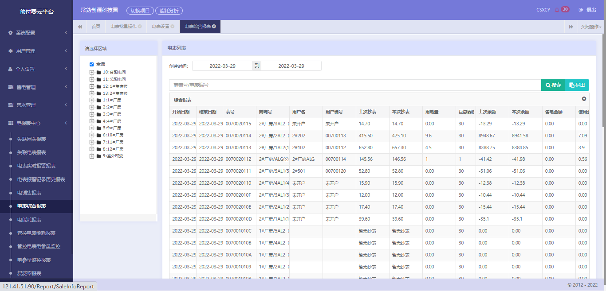Close the 电表设置 tab

point(173,27)
